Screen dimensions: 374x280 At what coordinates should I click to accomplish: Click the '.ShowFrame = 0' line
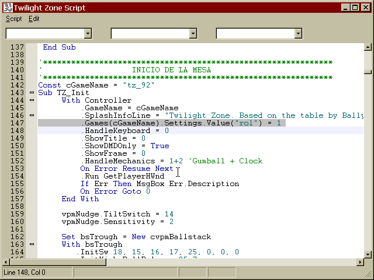(113, 153)
